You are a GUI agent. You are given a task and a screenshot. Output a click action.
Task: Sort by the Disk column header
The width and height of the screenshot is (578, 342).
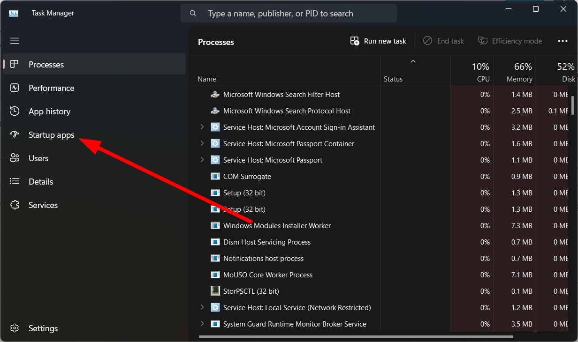click(x=557, y=72)
